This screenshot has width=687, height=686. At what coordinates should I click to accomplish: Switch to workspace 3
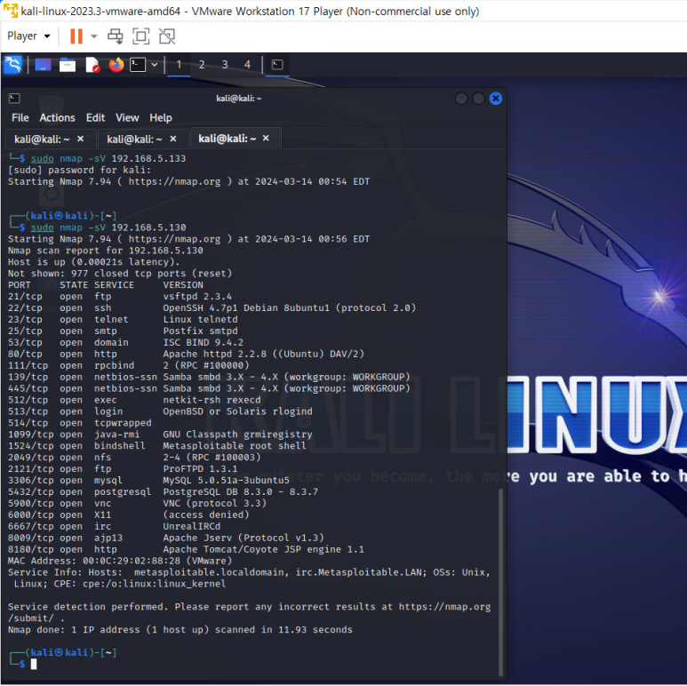225,65
